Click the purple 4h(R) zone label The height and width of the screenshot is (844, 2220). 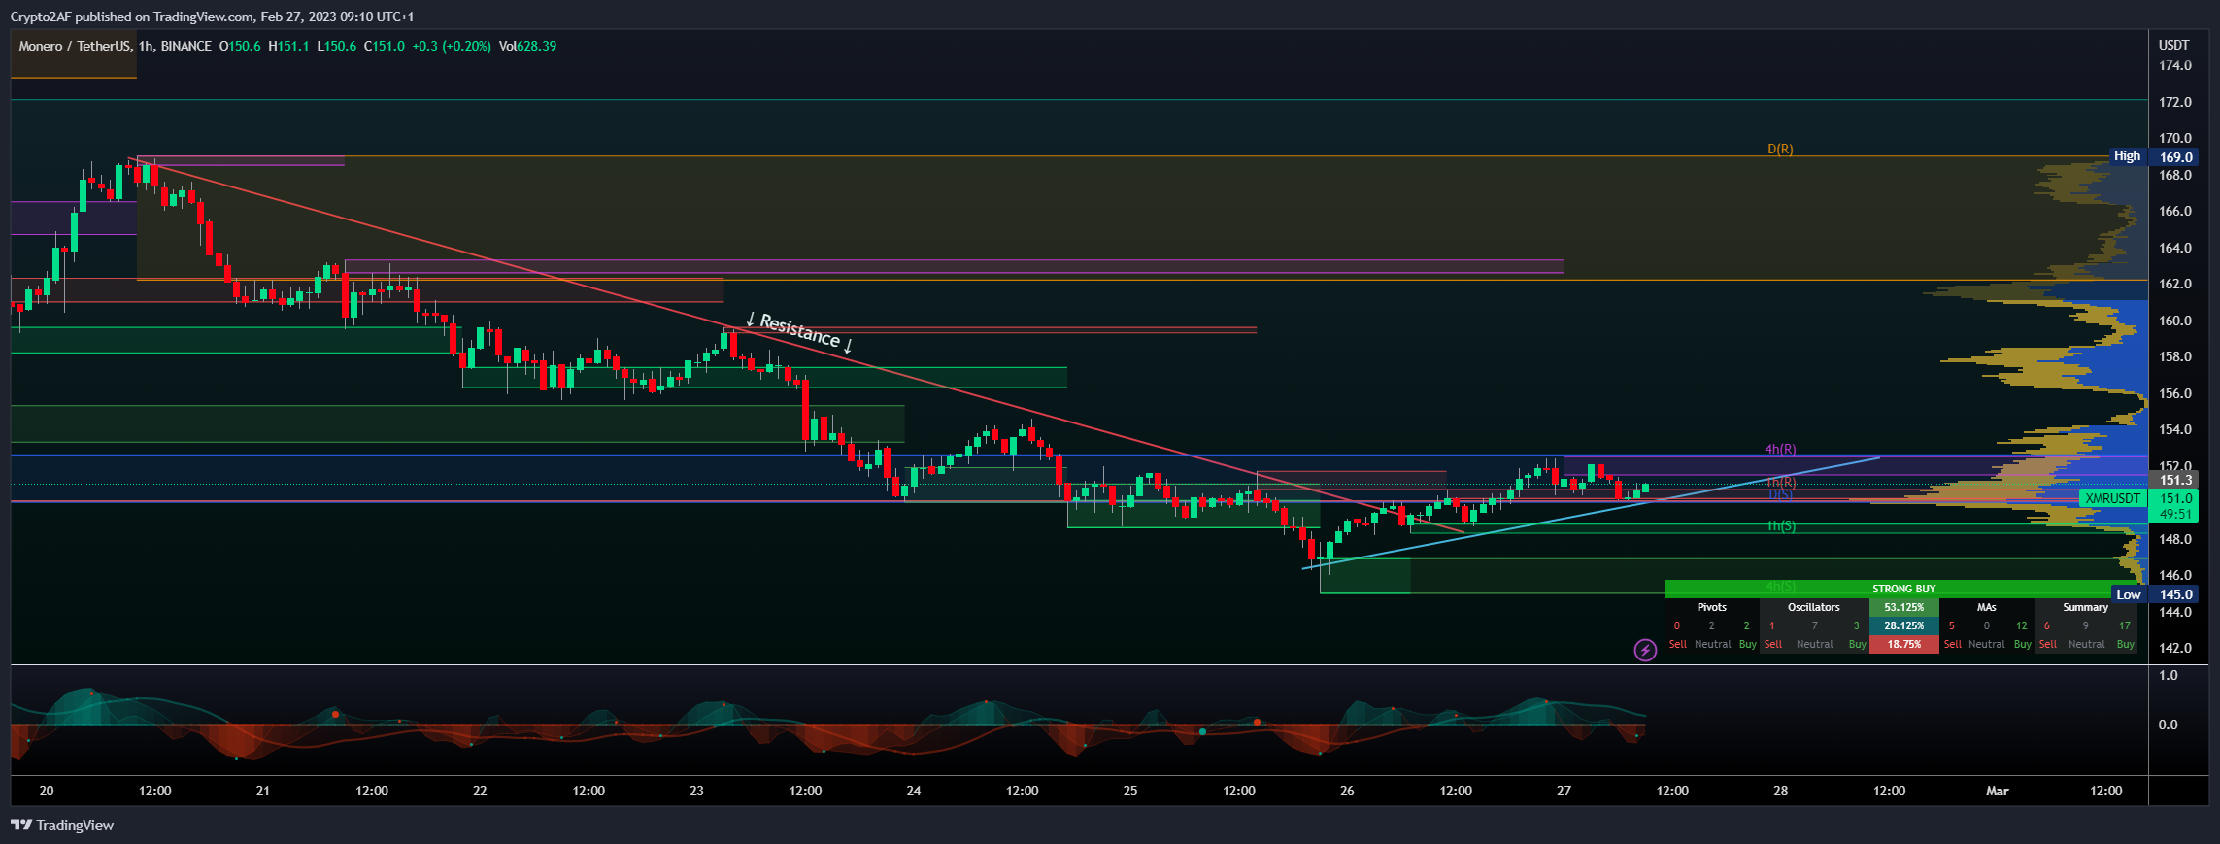[1780, 449]
